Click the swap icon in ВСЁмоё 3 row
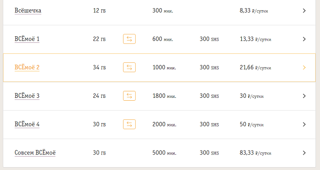This screenshot has width=320, height=170. click(129, 96)
